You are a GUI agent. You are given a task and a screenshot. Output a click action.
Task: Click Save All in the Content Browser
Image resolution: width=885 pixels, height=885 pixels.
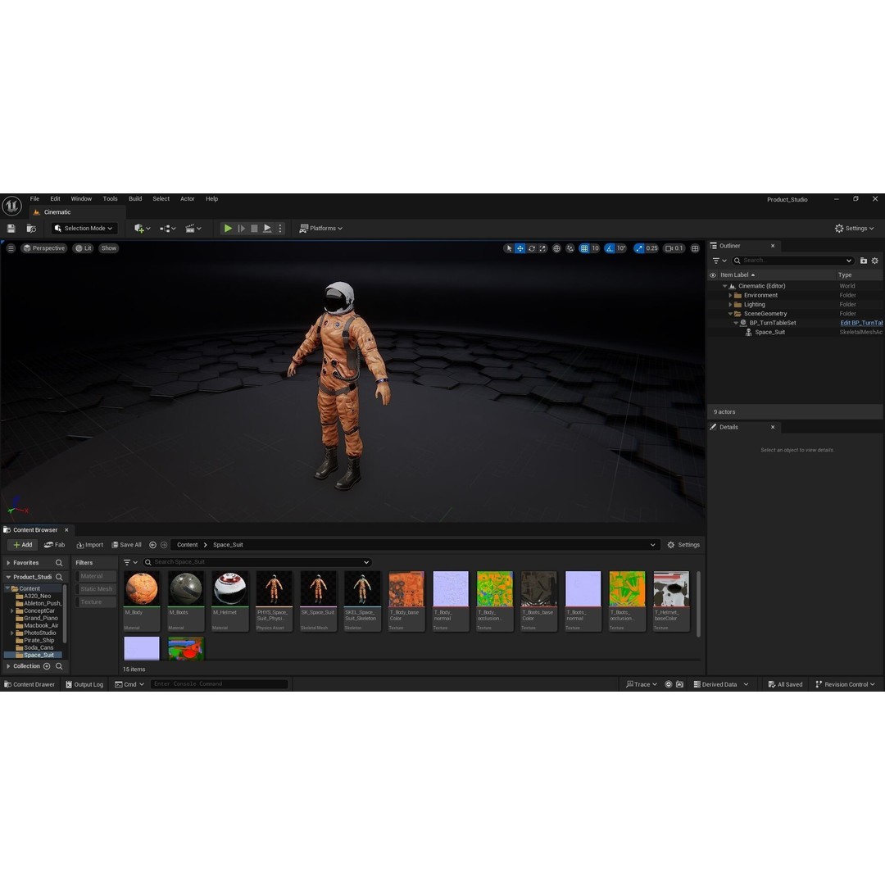tap(126, 545)
